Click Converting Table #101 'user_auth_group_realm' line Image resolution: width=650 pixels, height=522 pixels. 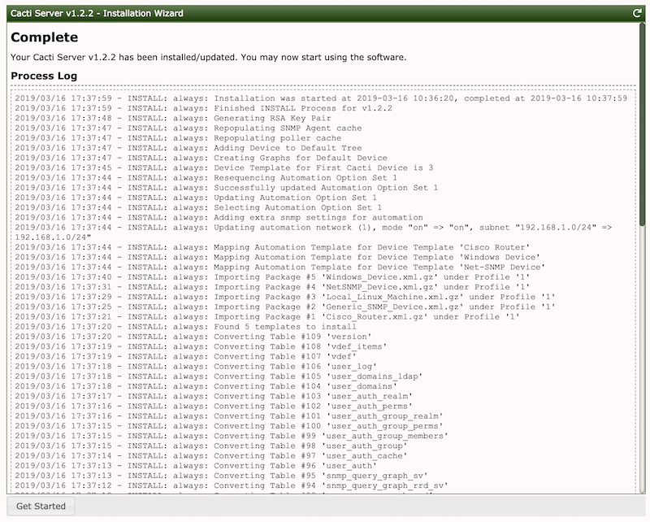click(229, 417)
